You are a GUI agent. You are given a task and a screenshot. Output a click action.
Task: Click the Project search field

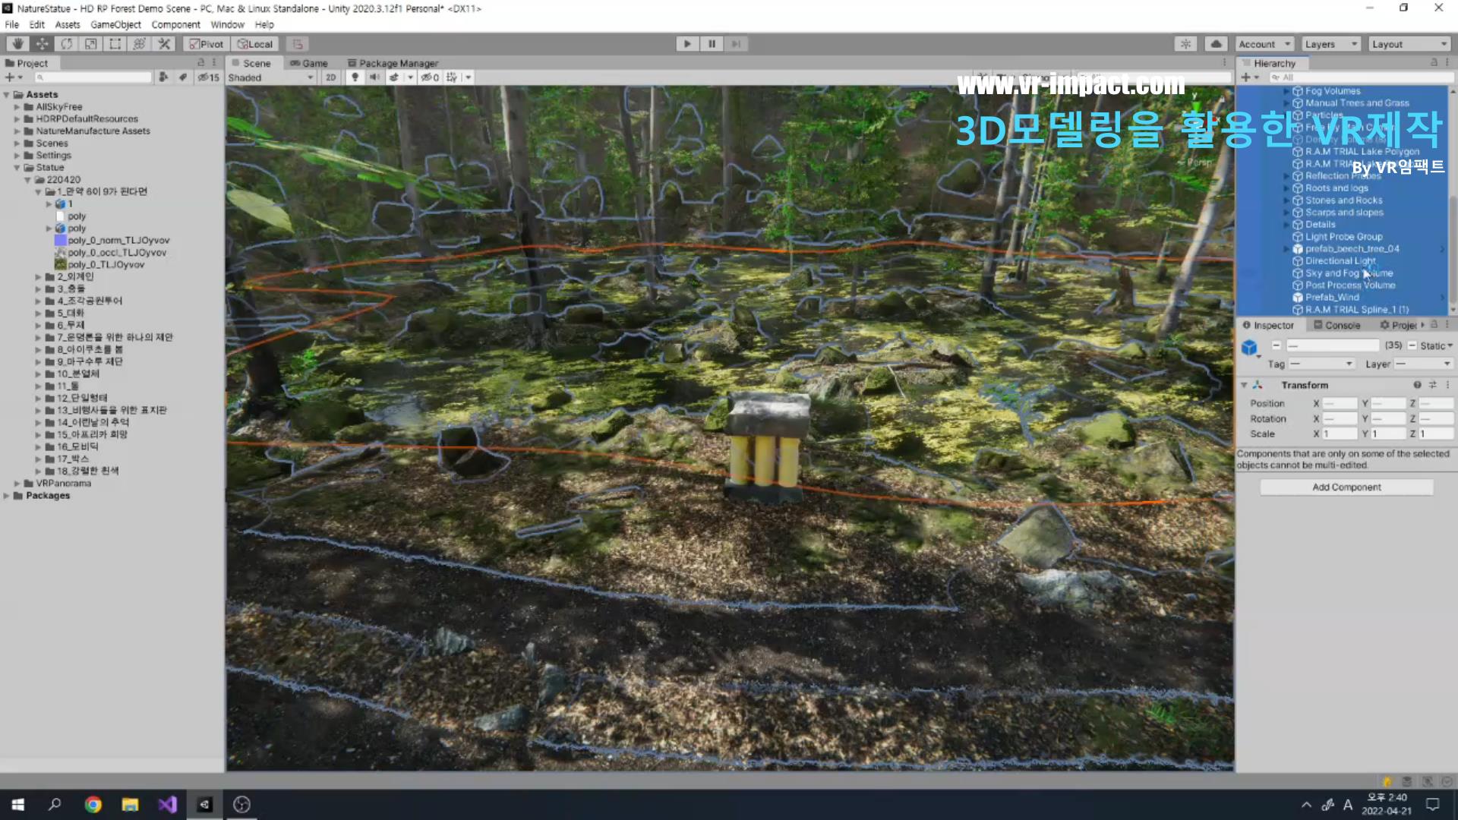[x=93, y=77]
